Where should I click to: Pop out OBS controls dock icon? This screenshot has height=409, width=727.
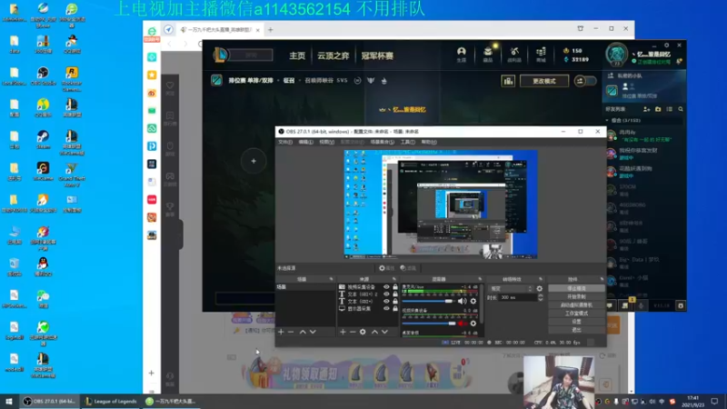[x=602, y=279]
